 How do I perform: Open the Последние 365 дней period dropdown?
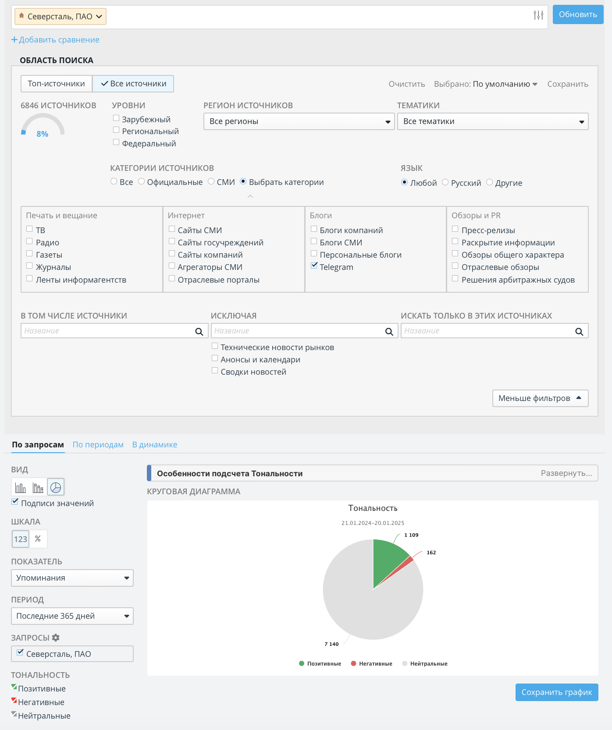[x=72, y=616]
